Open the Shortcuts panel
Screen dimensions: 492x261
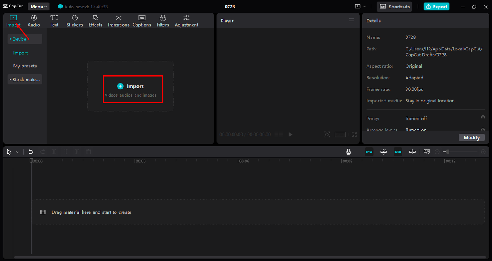click(395, 7)
